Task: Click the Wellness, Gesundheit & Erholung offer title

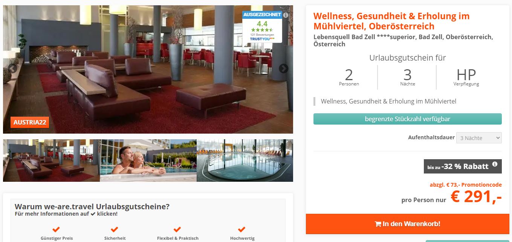Action: click(x=391, y=21)
